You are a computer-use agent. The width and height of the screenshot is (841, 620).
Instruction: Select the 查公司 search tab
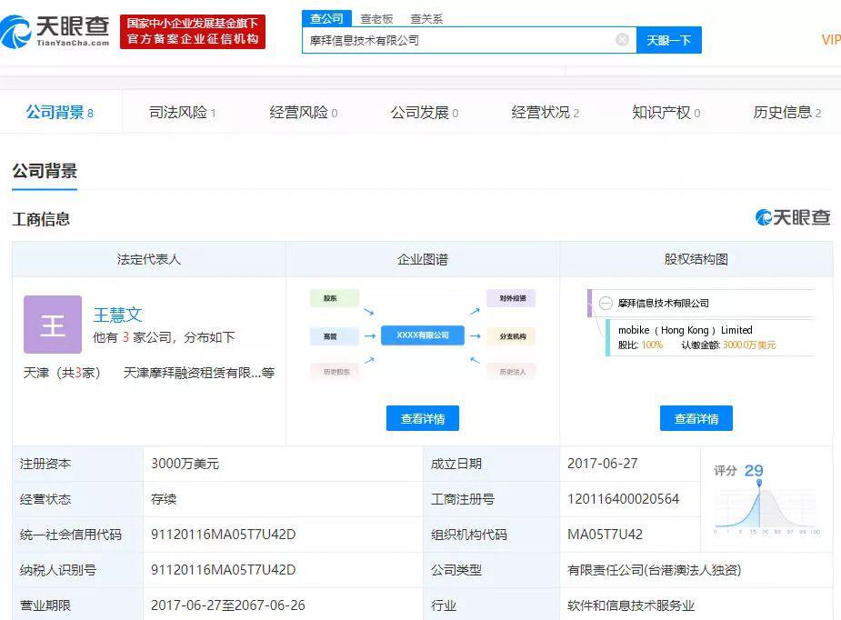coord(326,19)
